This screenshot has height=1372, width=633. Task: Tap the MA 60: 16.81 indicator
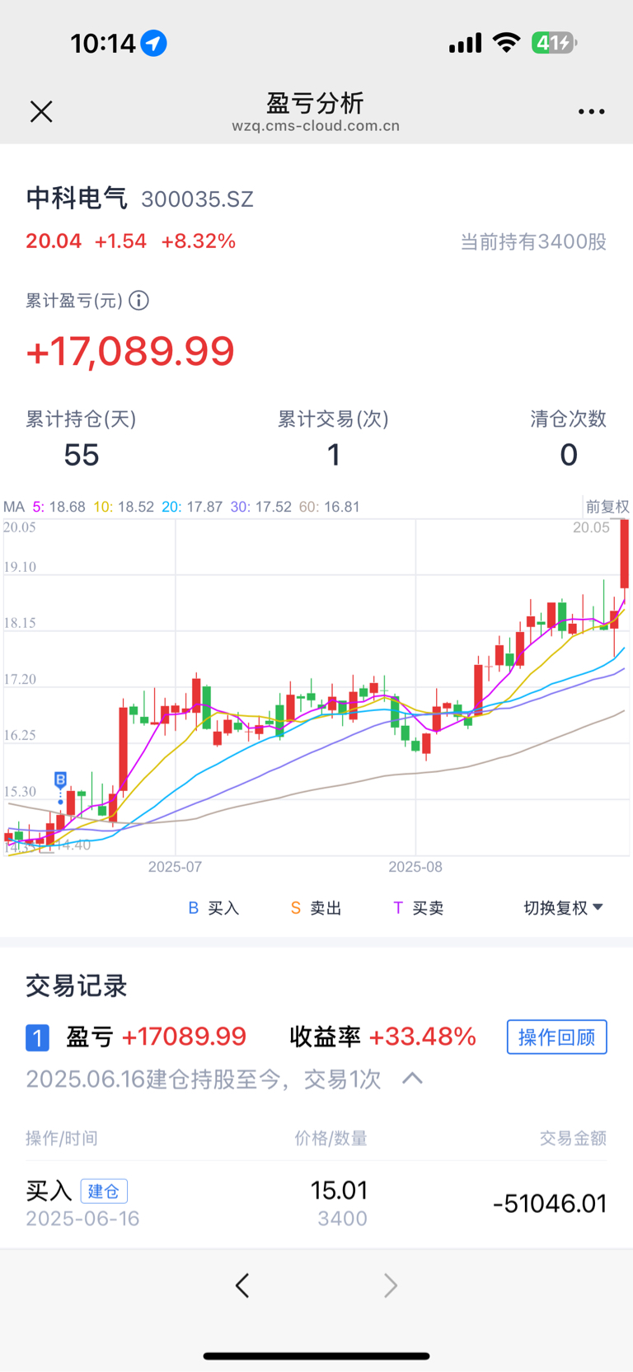tap(329, 507)
